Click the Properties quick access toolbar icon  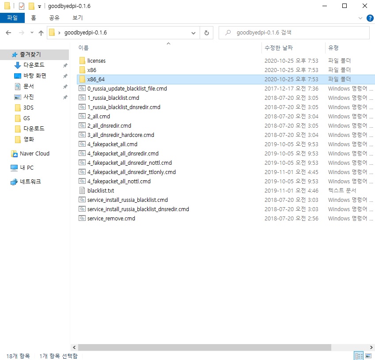click(x=22, y=6)
